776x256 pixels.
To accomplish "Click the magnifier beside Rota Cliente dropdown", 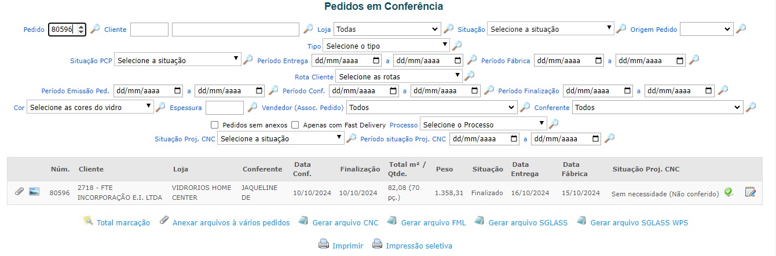I will 470,76.
